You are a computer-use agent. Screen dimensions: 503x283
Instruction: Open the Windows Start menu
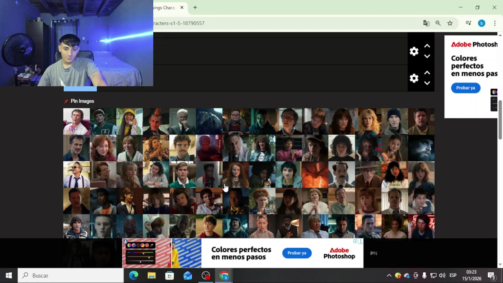[x=9, y=276]
